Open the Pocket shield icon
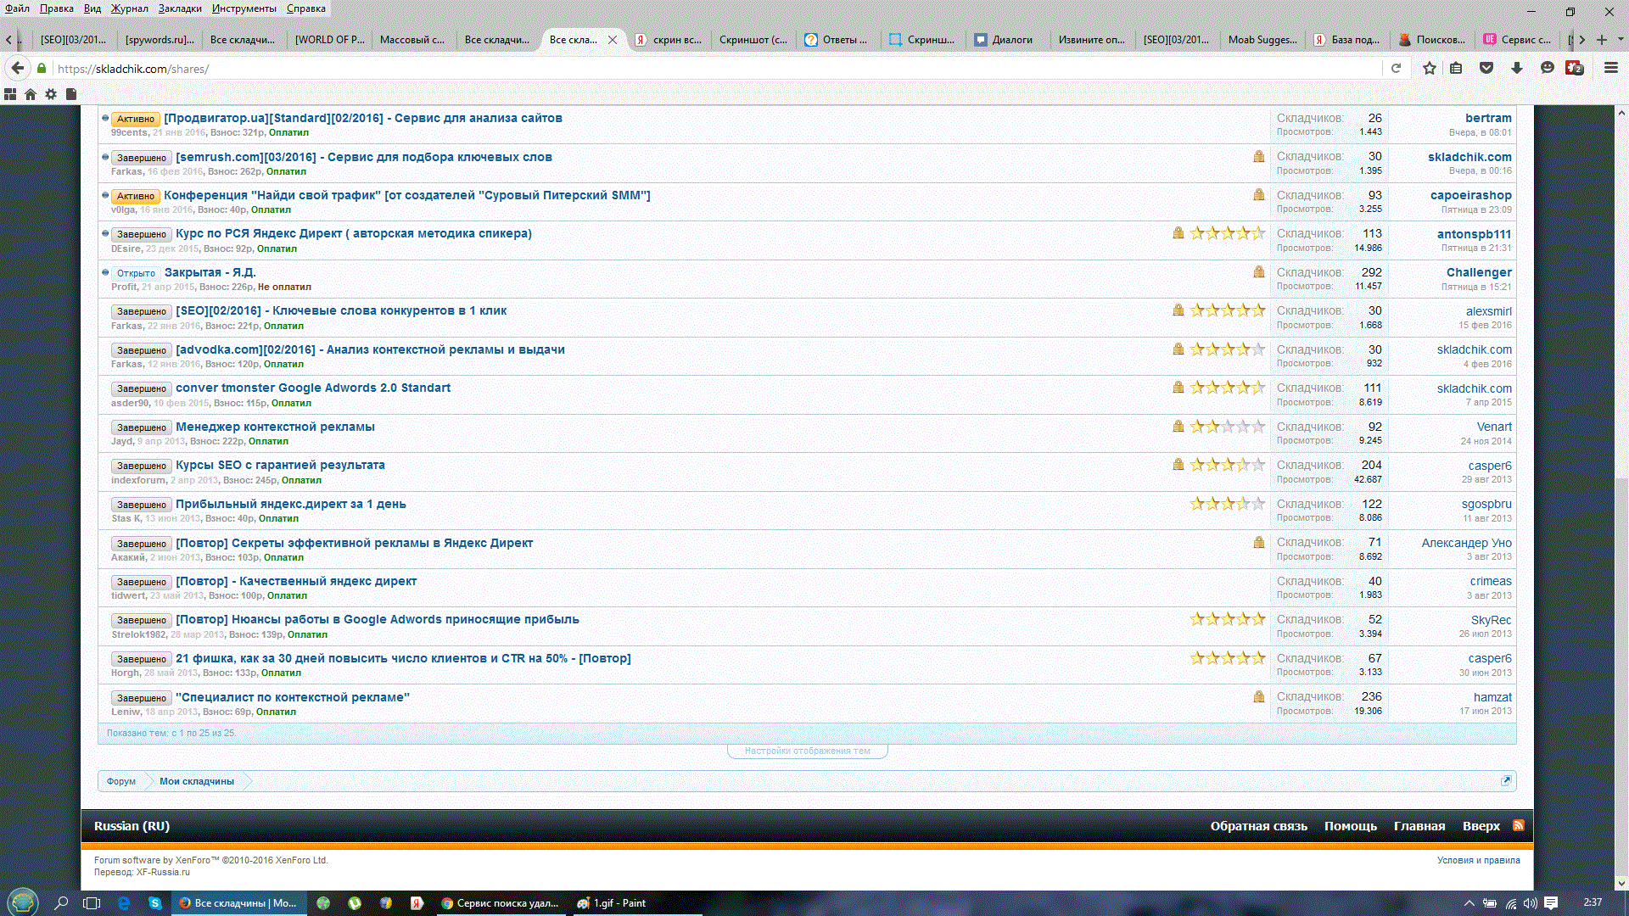Viewport: 1629px width, 916px height. [x=1486, y=68]
